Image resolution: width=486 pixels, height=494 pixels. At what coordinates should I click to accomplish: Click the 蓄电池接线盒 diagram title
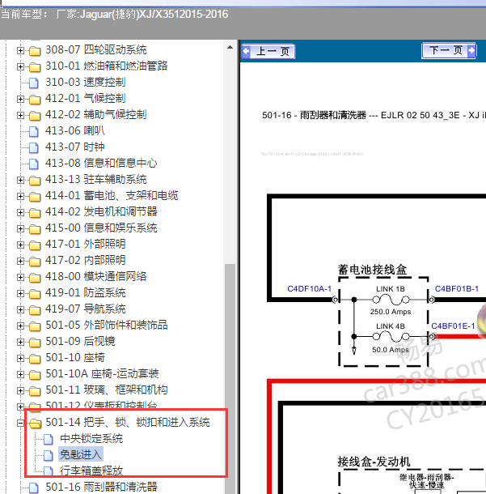pyautogui.click(x=373, y=270)
